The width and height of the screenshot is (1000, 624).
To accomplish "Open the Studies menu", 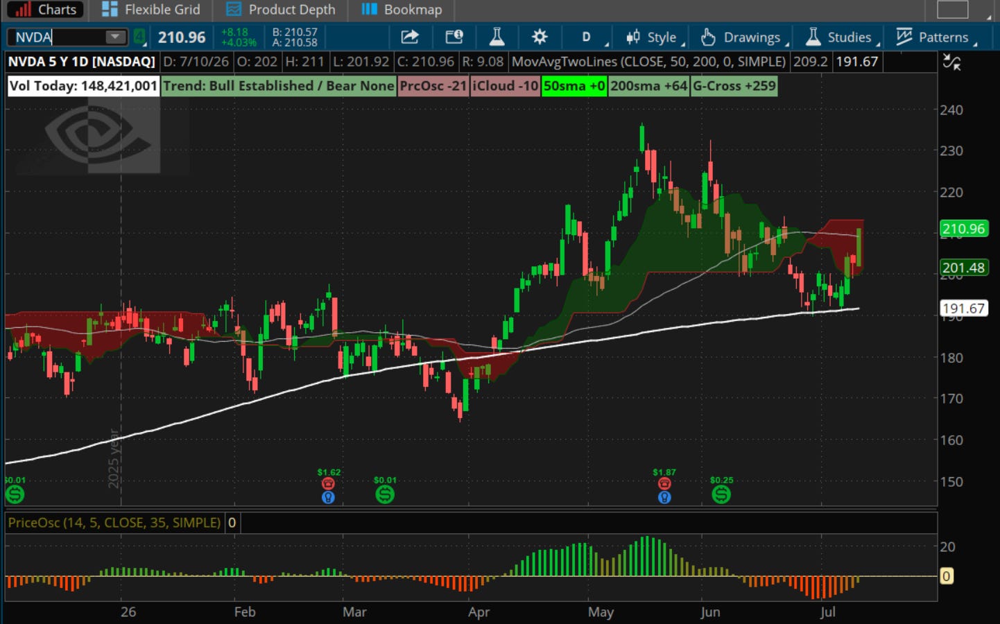I will [x=842, y=37].
